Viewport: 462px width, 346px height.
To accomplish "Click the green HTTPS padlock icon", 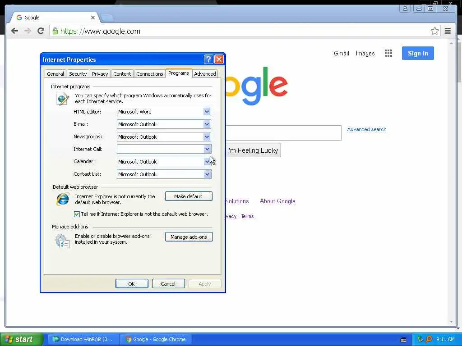I will coord(55,31).
